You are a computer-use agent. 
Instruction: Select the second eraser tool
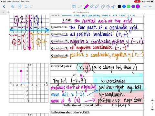tap(108, 6)
